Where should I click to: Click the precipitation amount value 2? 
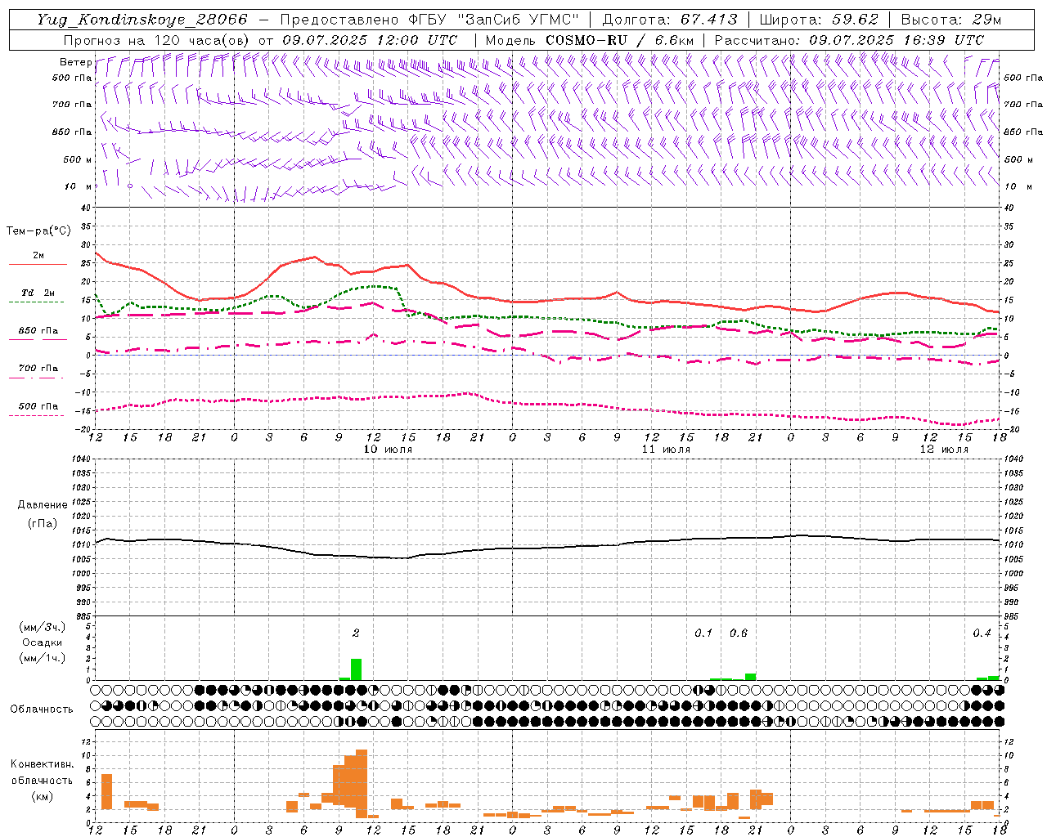tap(356, 633)
